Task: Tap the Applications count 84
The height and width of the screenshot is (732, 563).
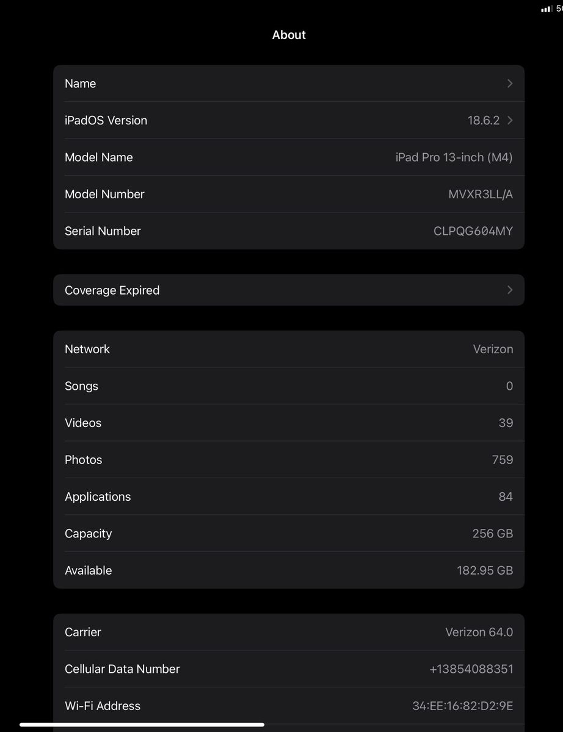Action: [505, 497]
